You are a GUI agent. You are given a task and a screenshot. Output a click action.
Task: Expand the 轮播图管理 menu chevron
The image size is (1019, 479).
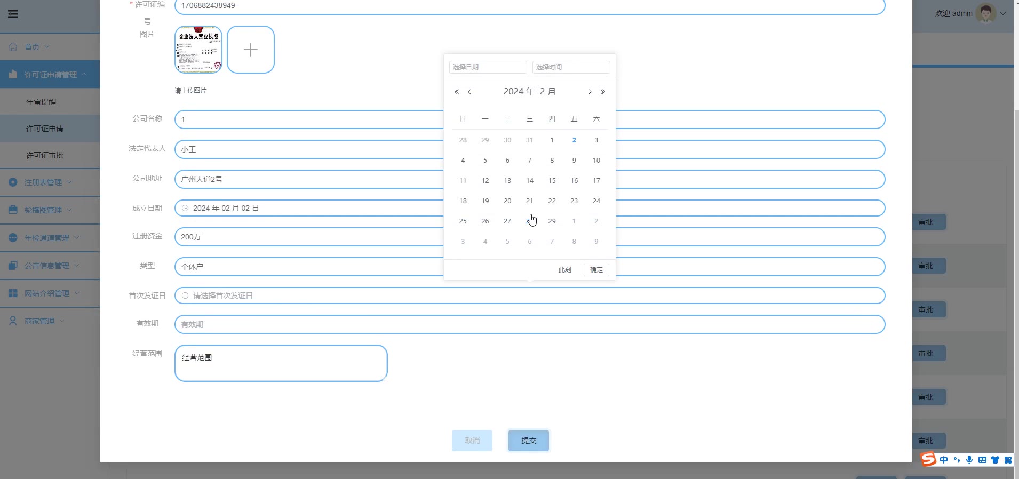pos(69,210)
